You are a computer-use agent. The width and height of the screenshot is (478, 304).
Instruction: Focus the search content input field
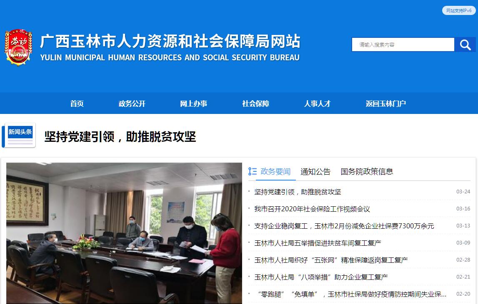403,45
